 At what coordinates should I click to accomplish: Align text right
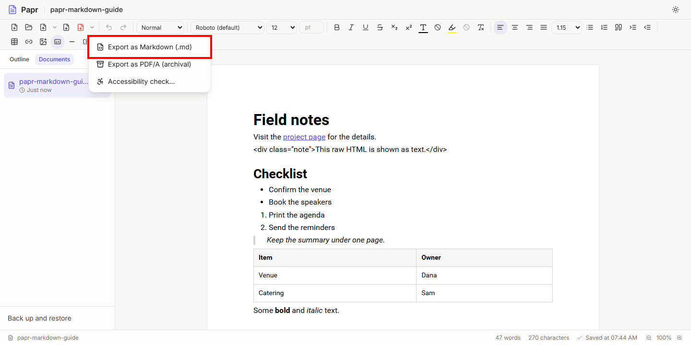529,27
